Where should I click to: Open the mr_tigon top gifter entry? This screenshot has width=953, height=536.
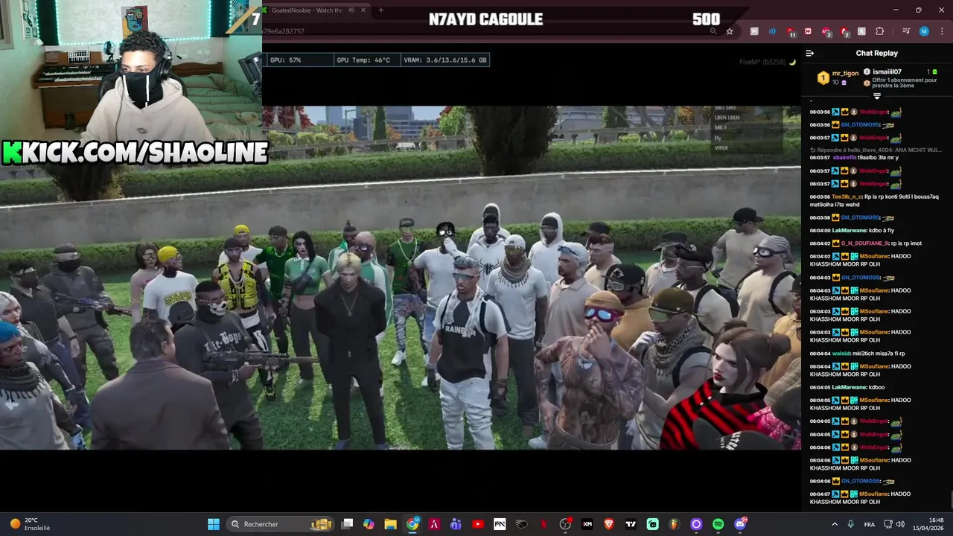click(839, 77)
